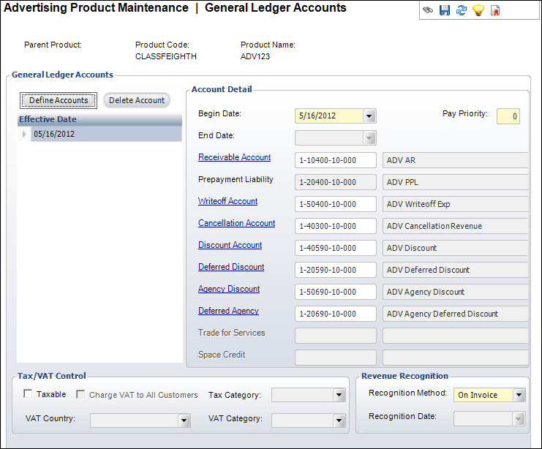Viewport: 542px width, 449px height.
Task: Toggle the Taxable checkbox
Action: point(28,395)
